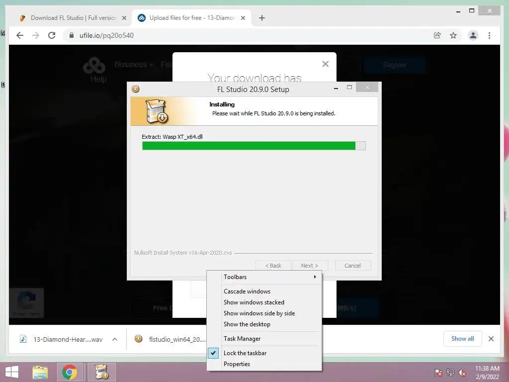Click the muted volume tray icon
This screenshot has width=509, height=382.
(x=462, y=373)
